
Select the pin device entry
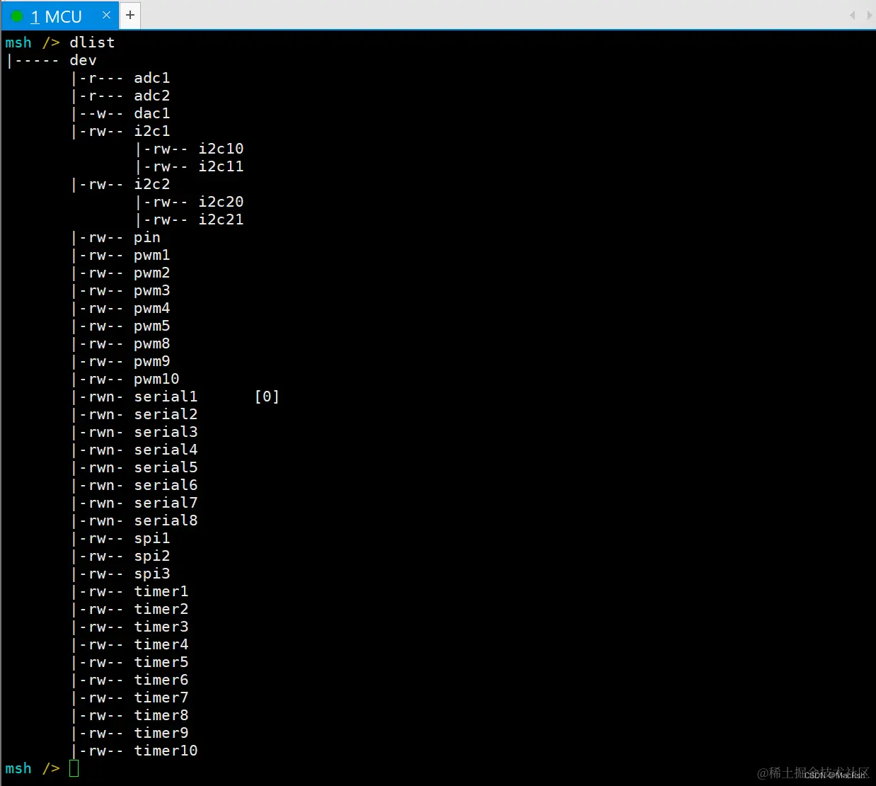(x=147, y=237)
